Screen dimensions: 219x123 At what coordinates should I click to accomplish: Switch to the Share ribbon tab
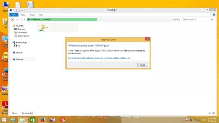[x=32, y=15]
